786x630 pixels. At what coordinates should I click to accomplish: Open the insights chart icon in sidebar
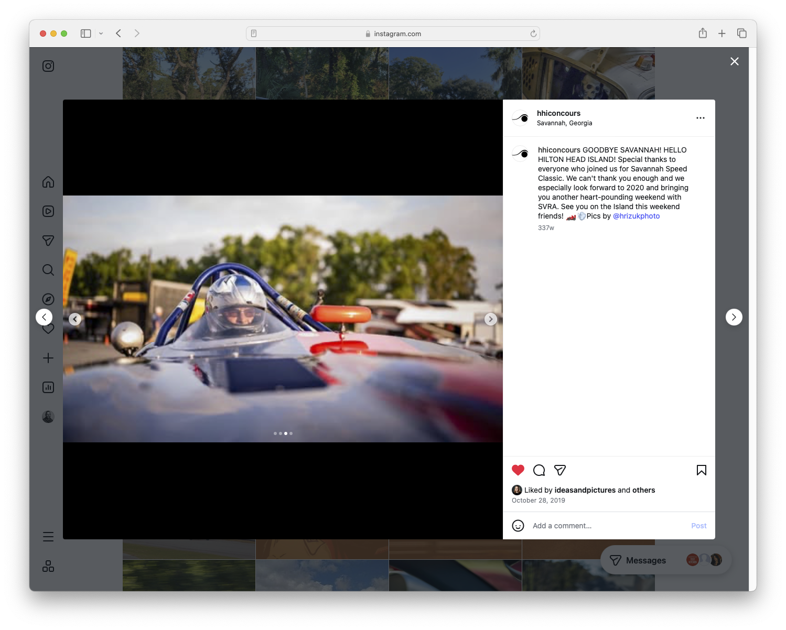[x=48, y=387]
